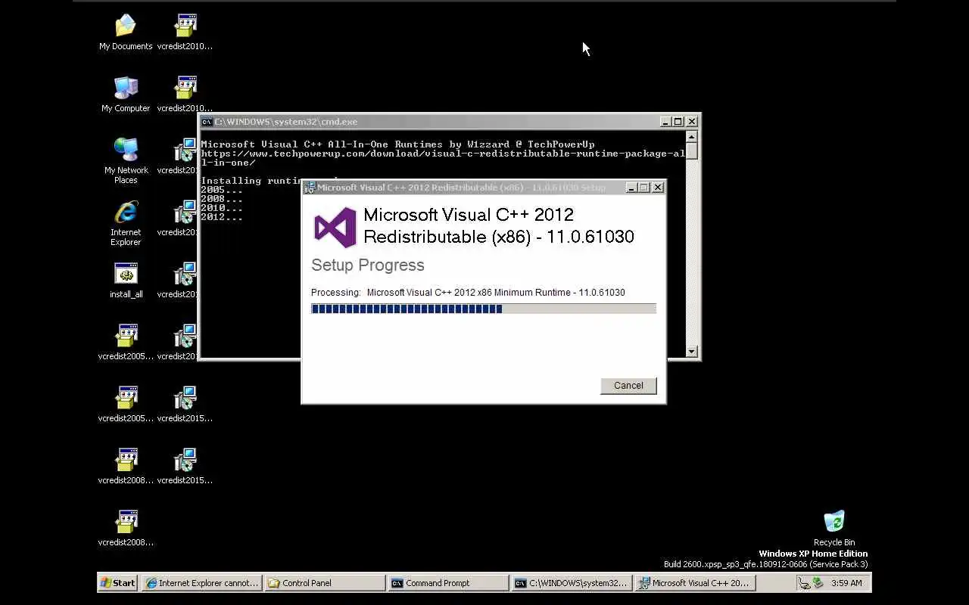Switch to C:\WINDOWS\system32 taskbar button

(x=572, y=583)
